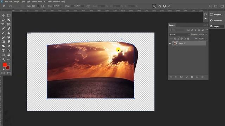Open the Layer menu
This screenshot has width=225, height=126.
coord(22,2)
